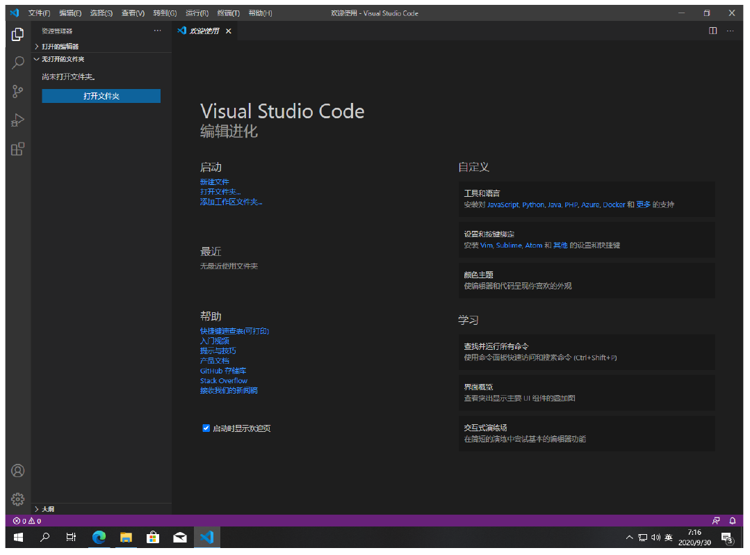
Task: Open the Run and Debug view
Action: point(18,120)
